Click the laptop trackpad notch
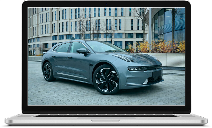 105,120
